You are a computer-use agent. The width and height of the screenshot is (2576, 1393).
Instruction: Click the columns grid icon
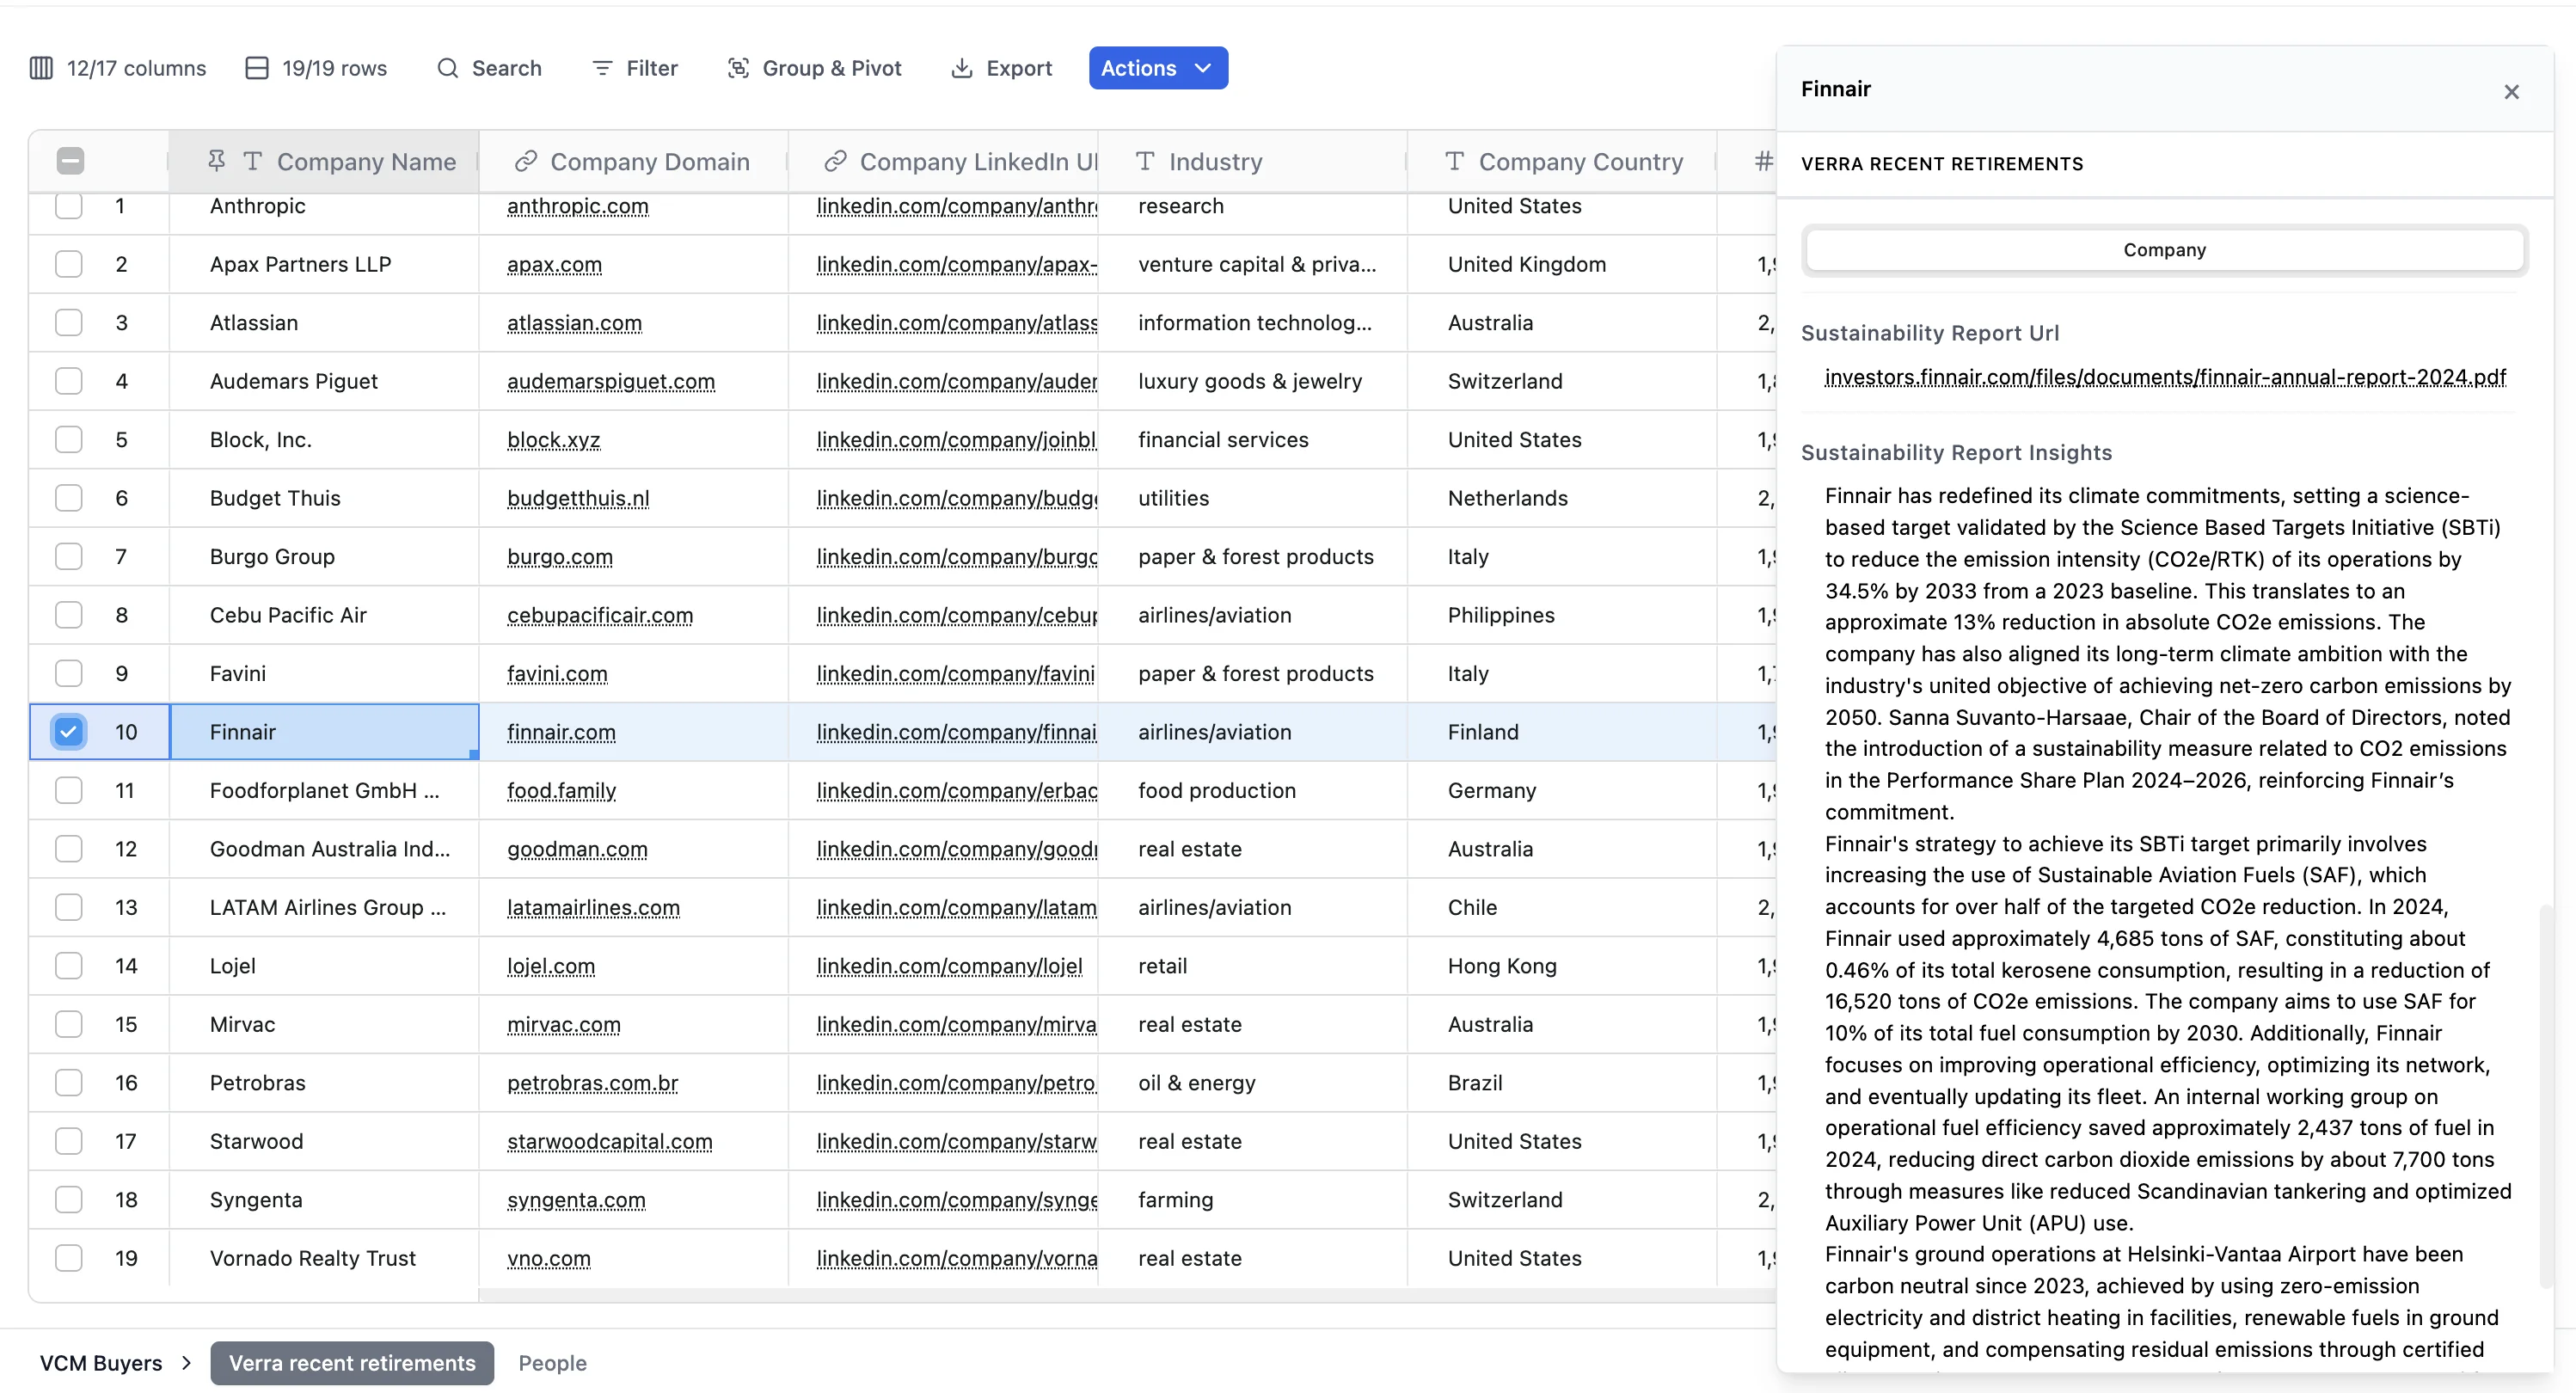(x=41, y=68)
